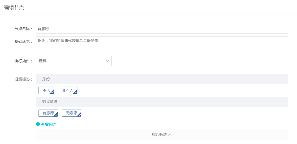The height and width of the screenshot is (144, 297).
Task: Click the checkmark corner on 有意愿 tag
Action: [x=56, y=115]
